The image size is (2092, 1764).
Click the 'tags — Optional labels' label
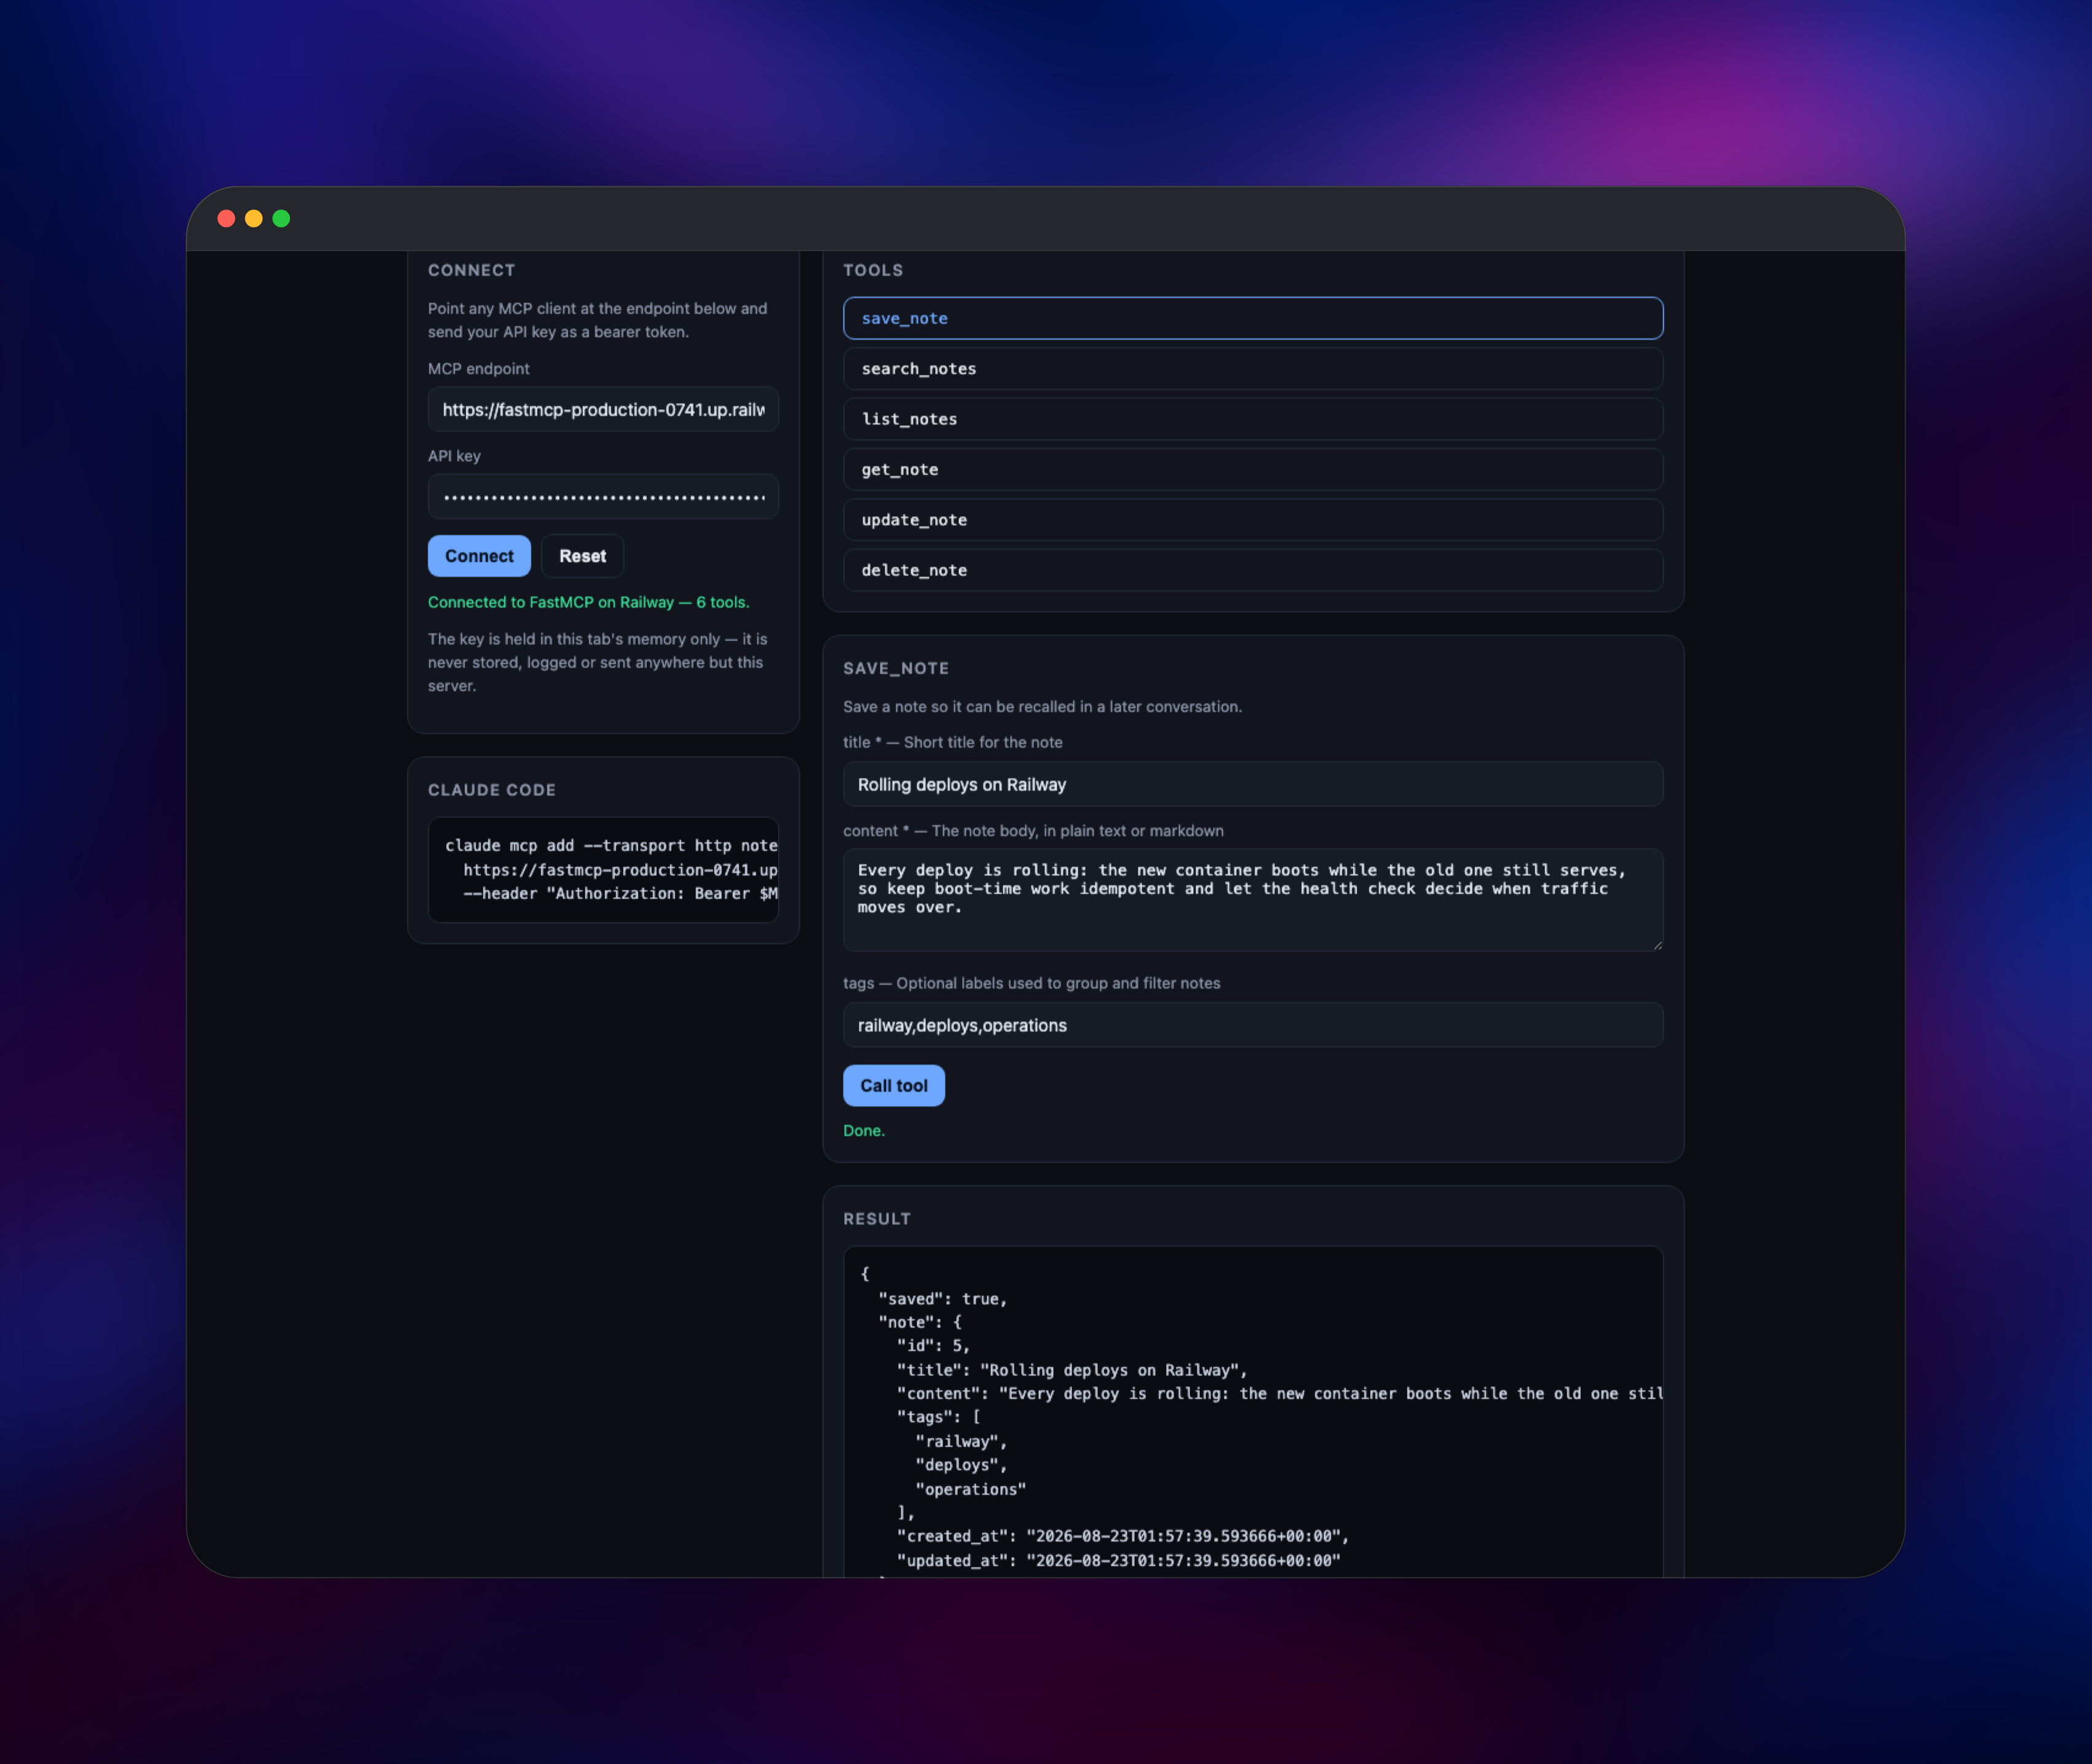(1031, 984)
